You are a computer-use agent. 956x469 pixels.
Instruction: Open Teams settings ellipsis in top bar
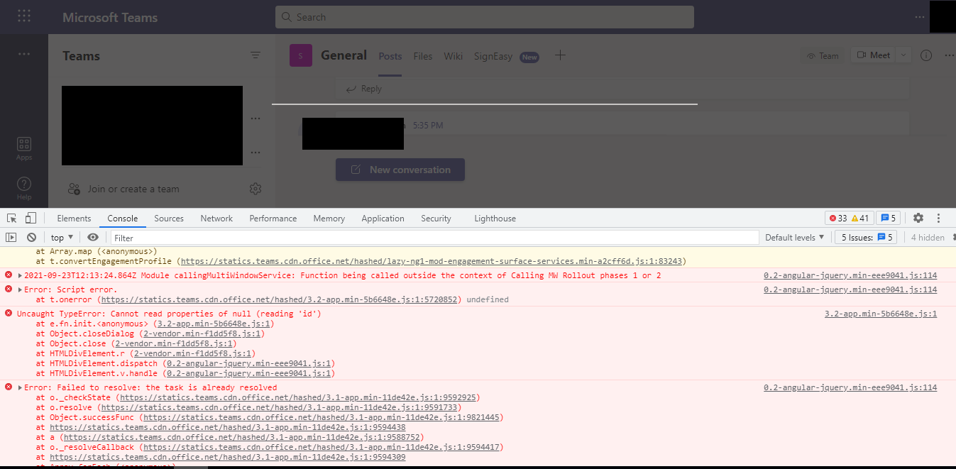(920, 16)
